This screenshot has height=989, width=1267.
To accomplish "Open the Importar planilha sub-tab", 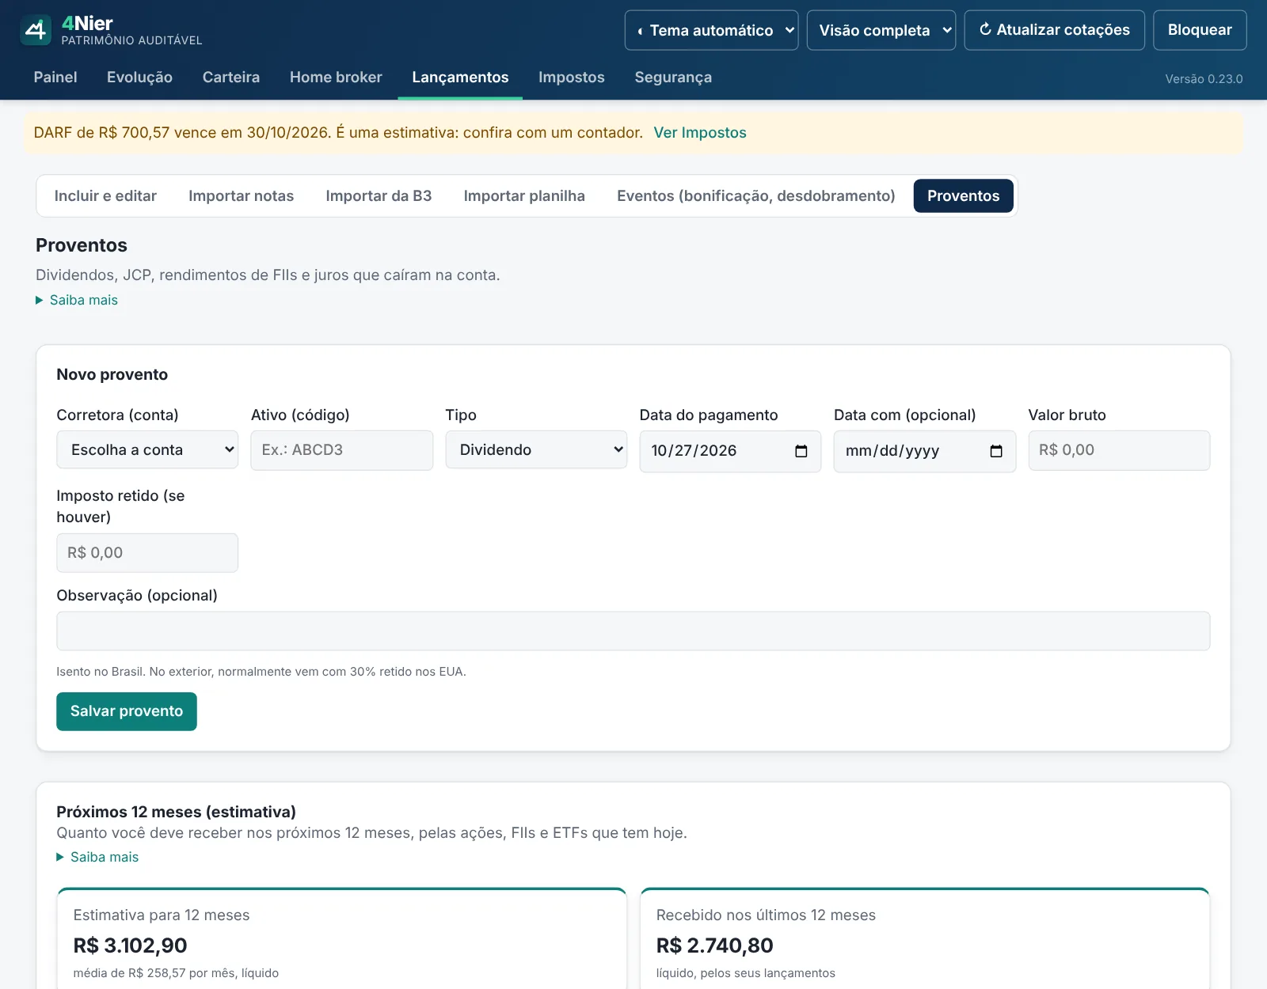I will pos(524,195).
